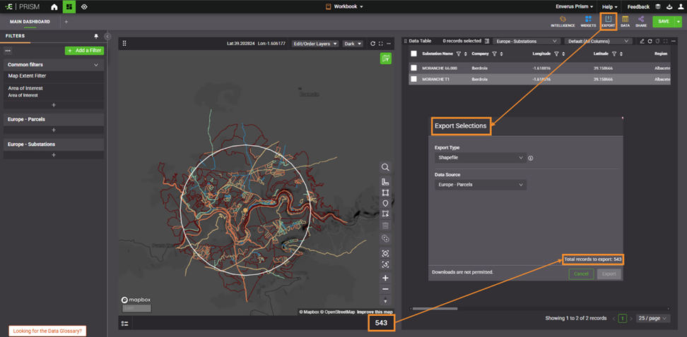Click the Improve this map link
Image resolution: width=687 pixels, height=337 pixels.
click(x=375, y=312)
